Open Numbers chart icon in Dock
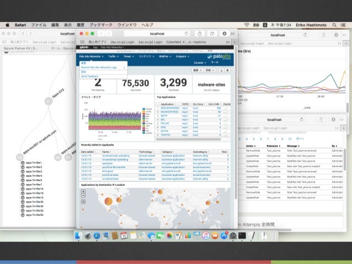This screenshot has height=264, width=352. point(188,235)
